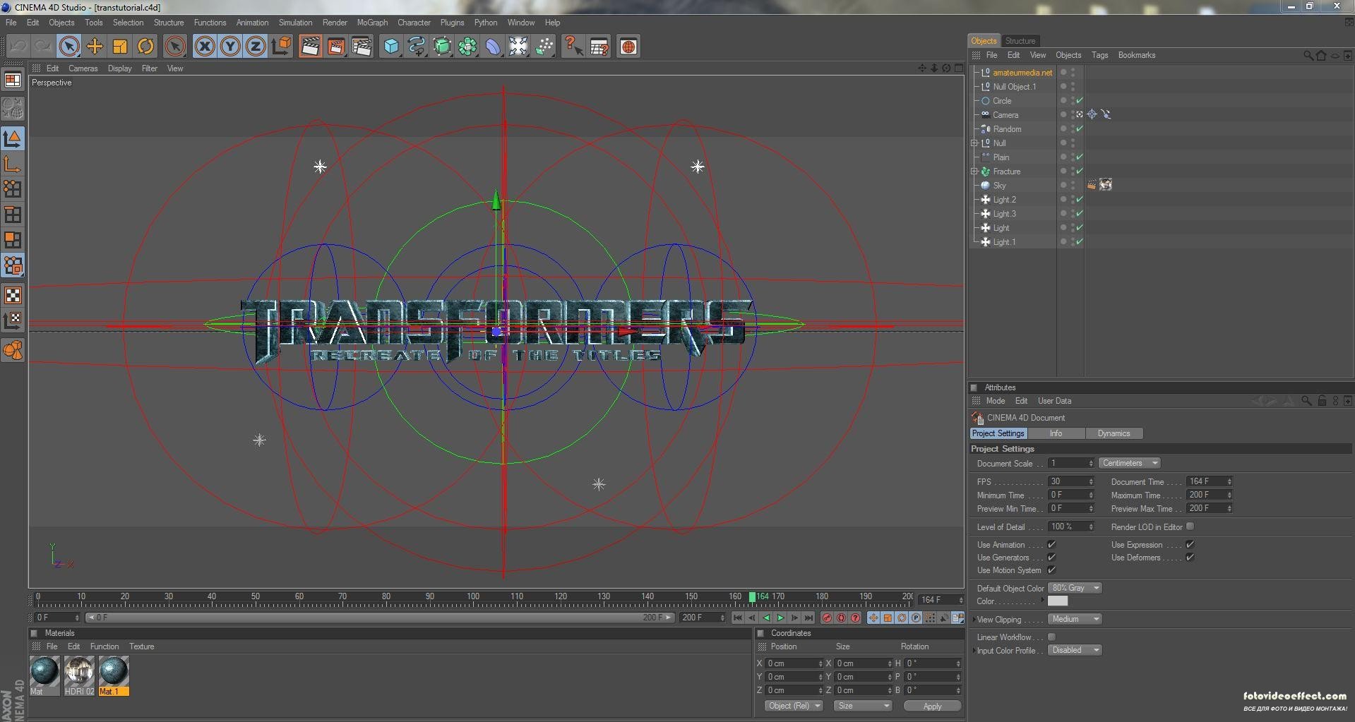
Task: Toggle the Z axis lock
Action: click(x=256, y=47)
